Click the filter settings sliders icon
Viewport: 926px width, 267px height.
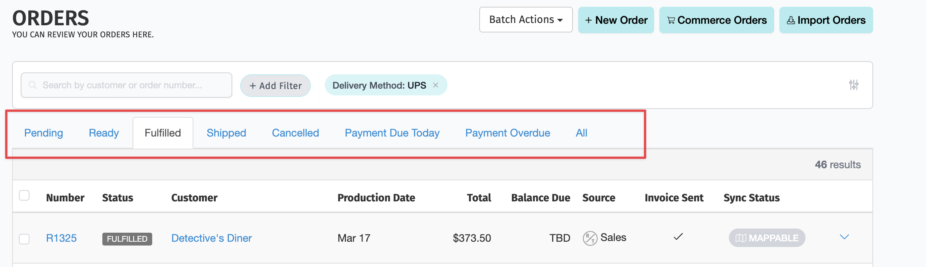tap(853, 85)
